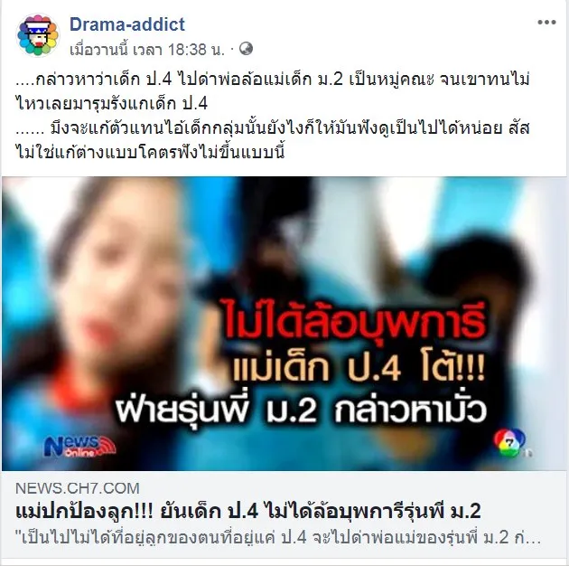
Task: Open the Drama-addict page name link
Action: 127,24
